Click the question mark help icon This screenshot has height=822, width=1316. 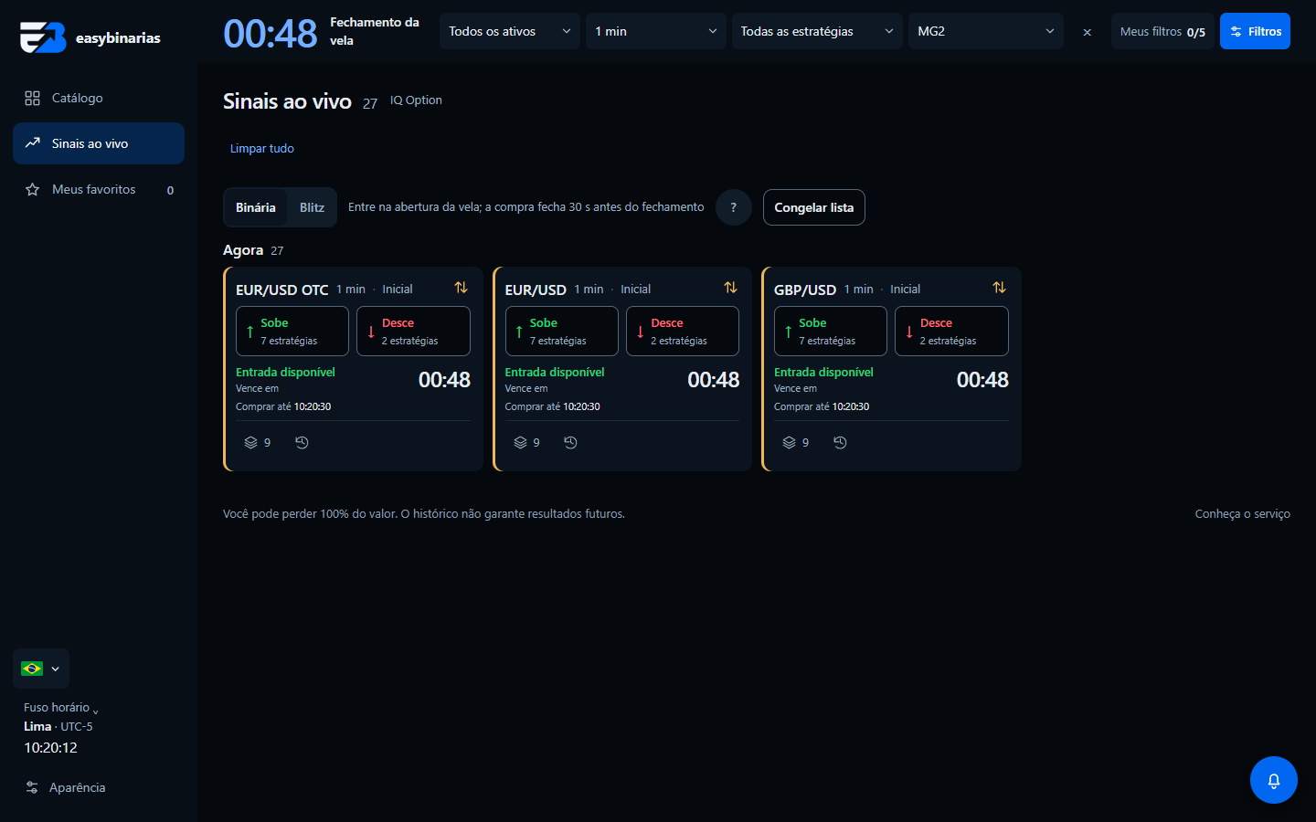[x=733, y=207]
